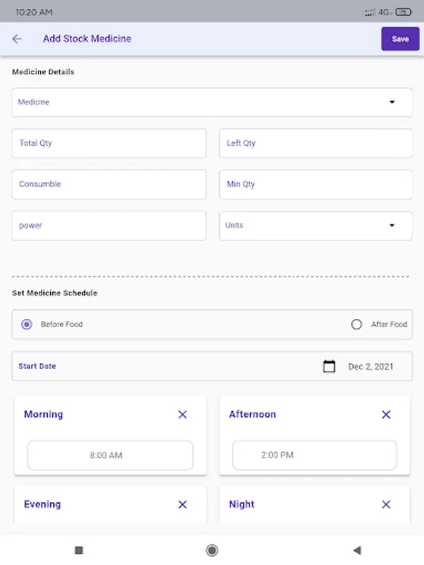Change the Morning time 8:00 AM
This screenshot has width=424, height=565.
pyautogui.click(x=110, y=455)
